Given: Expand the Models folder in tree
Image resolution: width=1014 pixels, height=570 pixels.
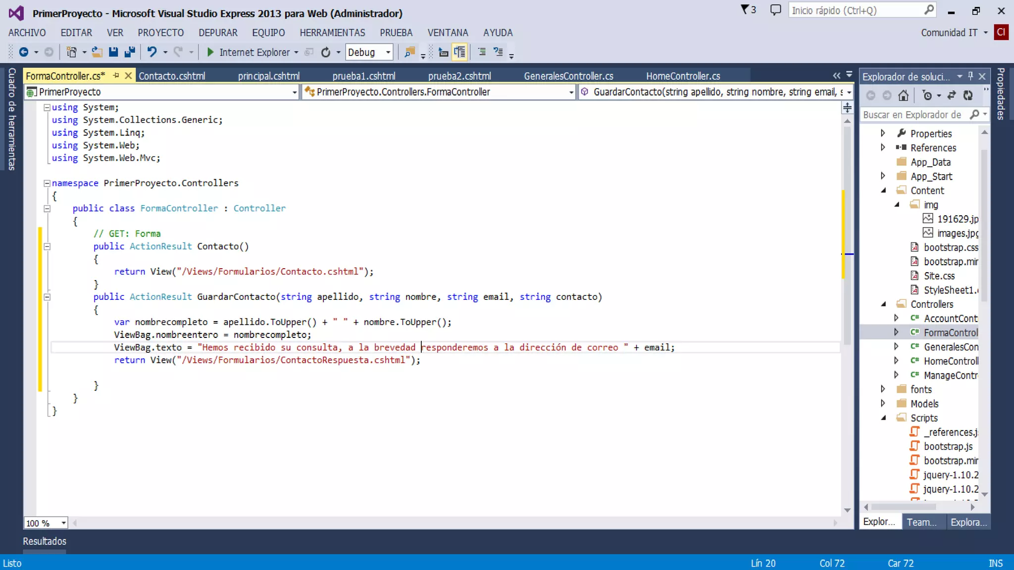Looking at the screenshot, I should pos(883,403).
